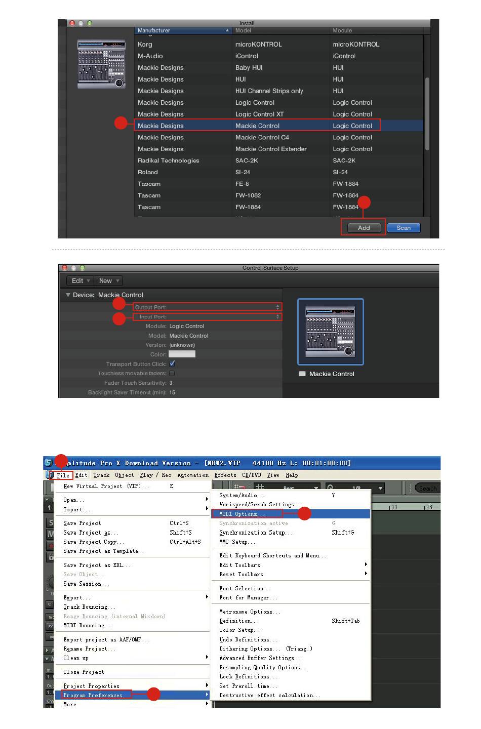Sort list by Model column header

(x=280, y=30)
